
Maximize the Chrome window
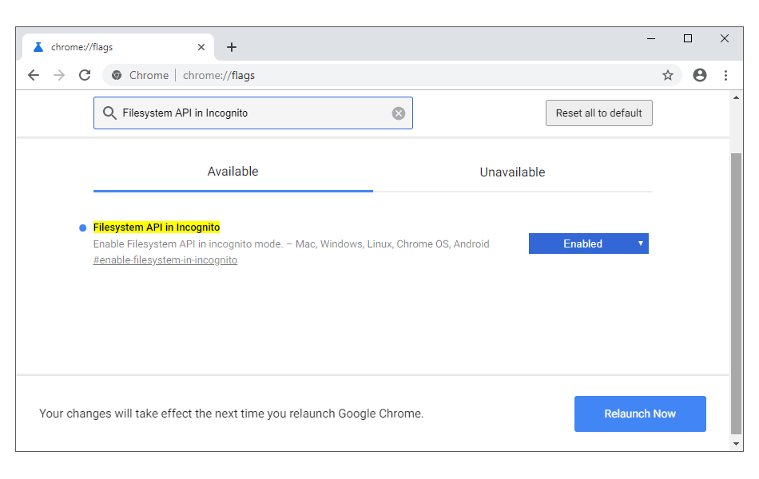tap(687, 38)
